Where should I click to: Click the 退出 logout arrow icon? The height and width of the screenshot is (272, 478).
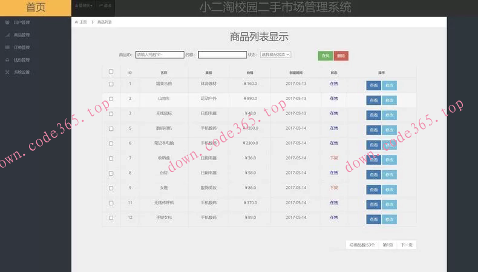point(101,5)
